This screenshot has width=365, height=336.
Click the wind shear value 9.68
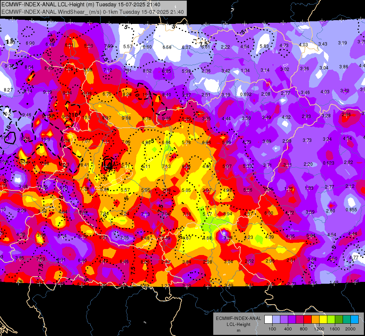[x=126, y=118]
